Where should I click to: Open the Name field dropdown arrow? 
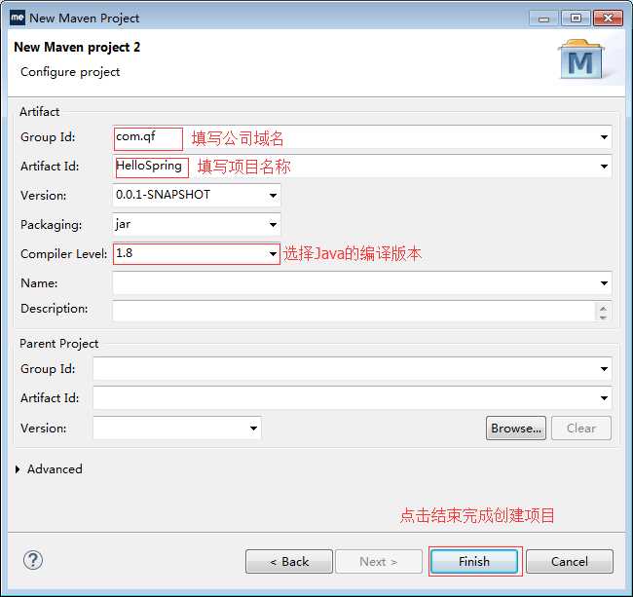click(x=604, y=283)
